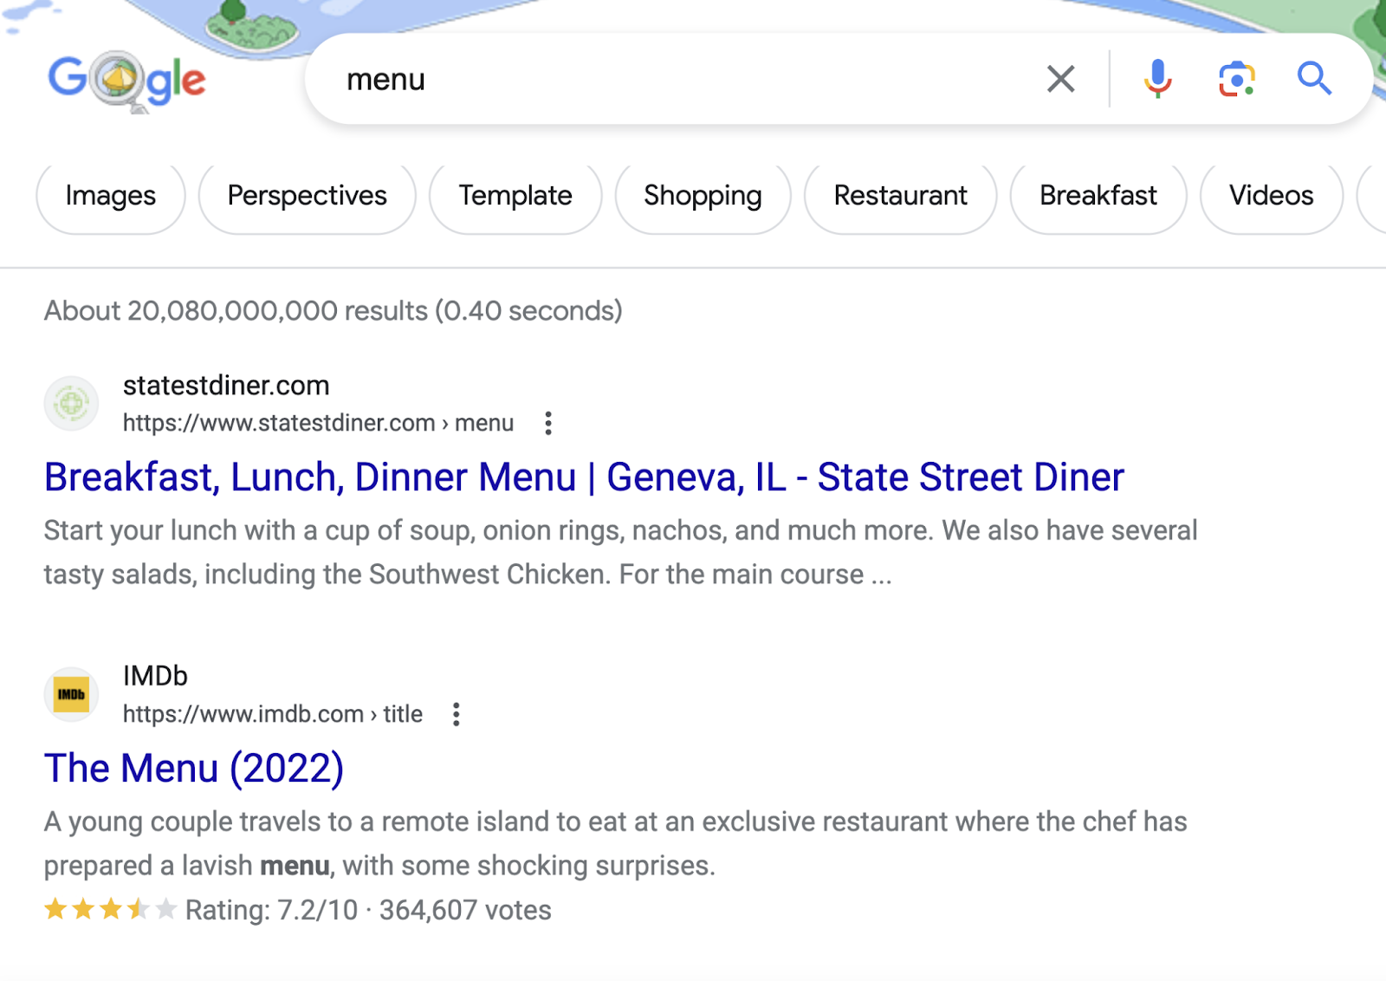Click the Breakfast filter chip
The height and width of the screenshot is (981, 1386).
[x=1098, y=196]
